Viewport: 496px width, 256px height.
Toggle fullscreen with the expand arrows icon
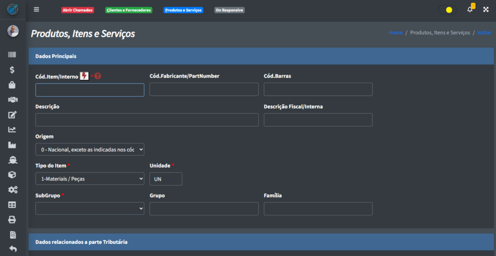(486, 10)
